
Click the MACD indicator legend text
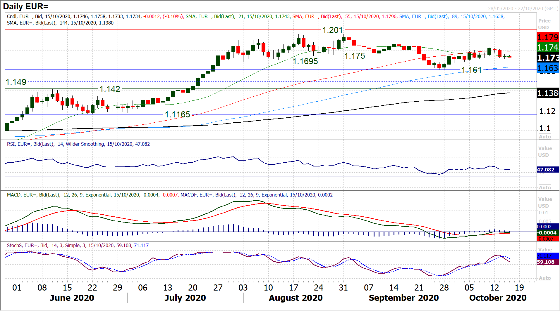[170, 195]
